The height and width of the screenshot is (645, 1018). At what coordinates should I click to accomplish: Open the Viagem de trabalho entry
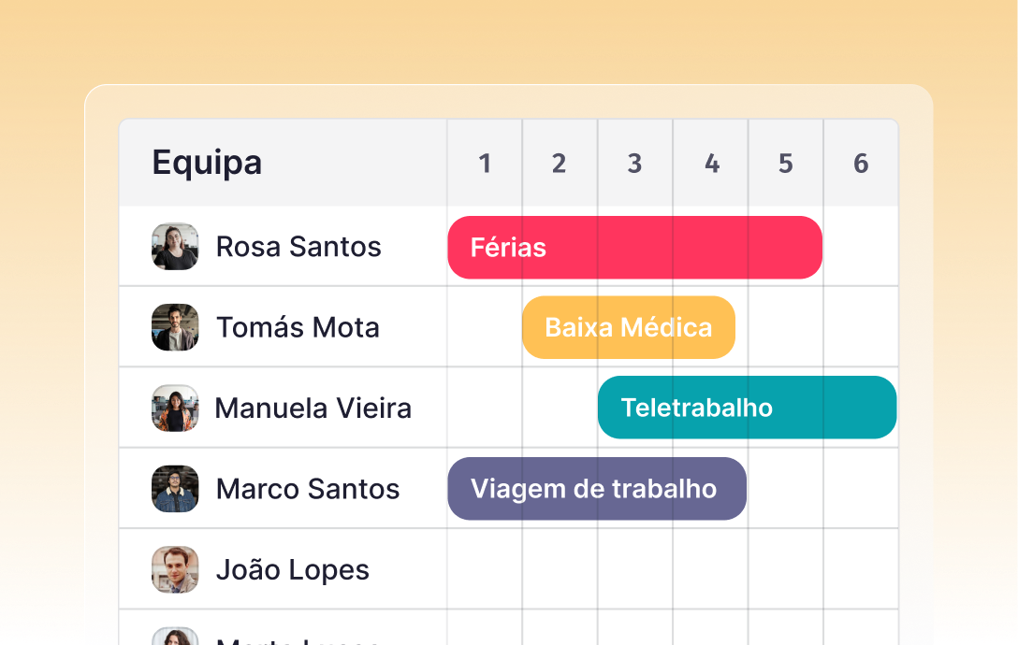[x=596, y=488]
